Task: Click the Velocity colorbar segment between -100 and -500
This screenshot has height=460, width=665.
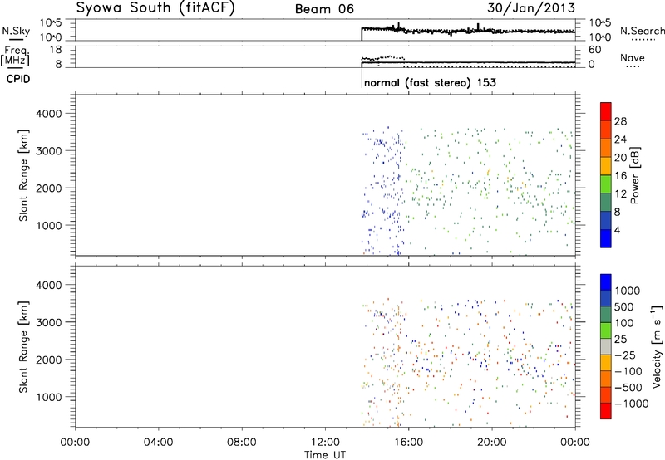Action: tap(606, 379)
